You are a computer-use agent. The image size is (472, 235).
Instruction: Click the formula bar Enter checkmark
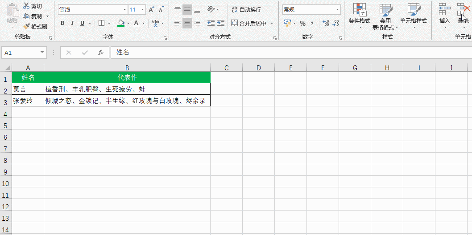click(85, 53)
